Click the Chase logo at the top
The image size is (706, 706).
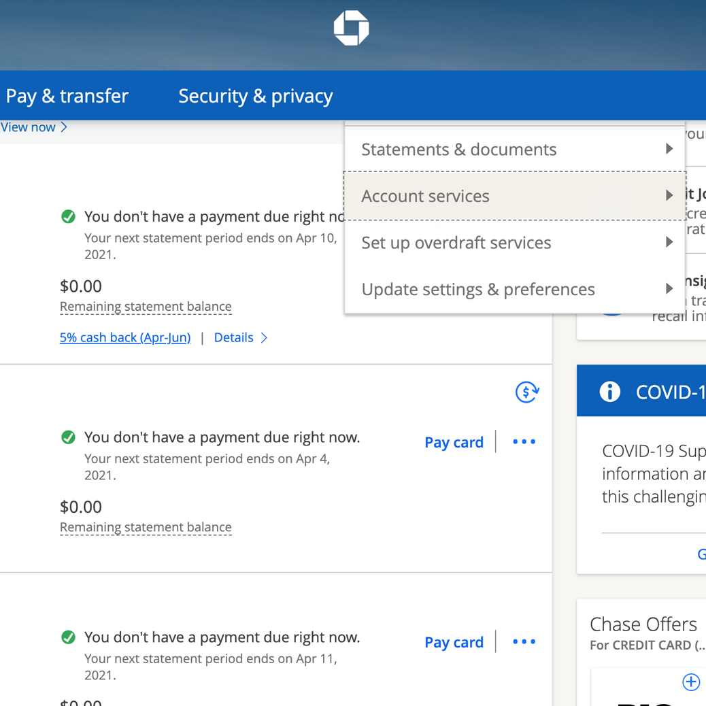[x=351, y=28]
